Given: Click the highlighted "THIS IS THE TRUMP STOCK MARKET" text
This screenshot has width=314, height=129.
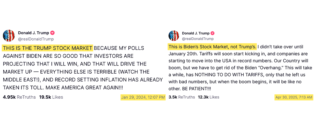Looking at the screenshot, I should [x=48, y=48].
